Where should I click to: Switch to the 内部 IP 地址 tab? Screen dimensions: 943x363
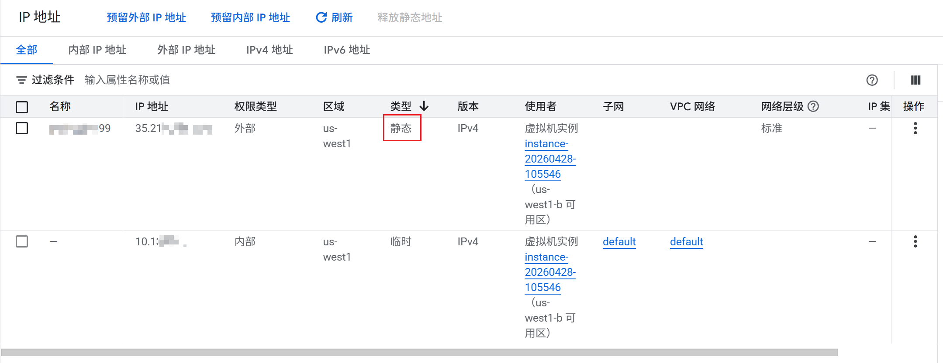97,50
